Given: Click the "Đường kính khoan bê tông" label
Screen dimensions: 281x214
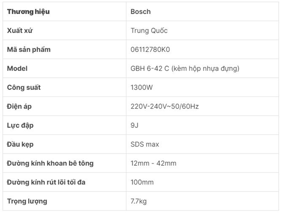Looking at the screenshot, I should click(x=51, y=163).
